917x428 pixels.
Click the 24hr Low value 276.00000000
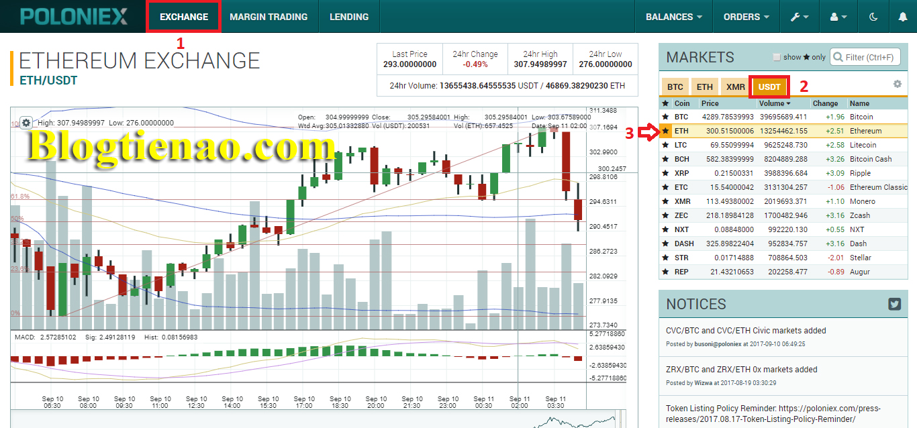click(x=606, y=64)
